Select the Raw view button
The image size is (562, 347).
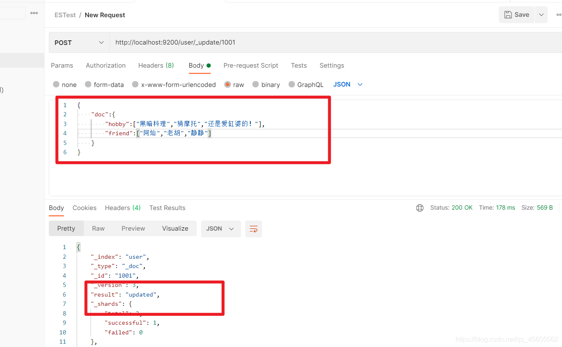click(98, 229)
